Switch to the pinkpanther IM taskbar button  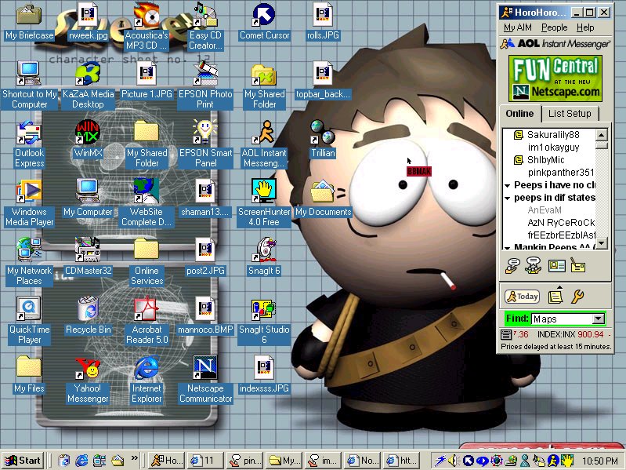click(245, 461)
